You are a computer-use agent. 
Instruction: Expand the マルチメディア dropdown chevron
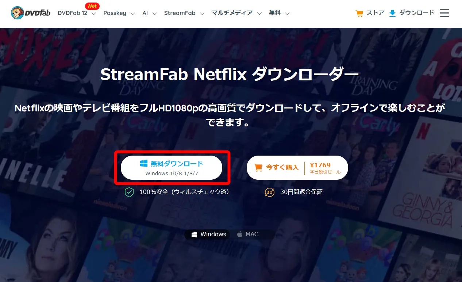259,14
